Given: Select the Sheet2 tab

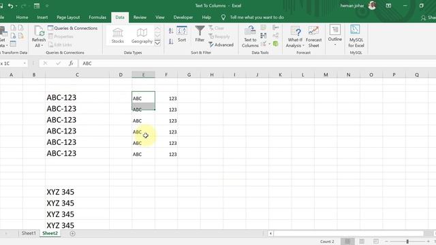Looking at the screenshot, I should 50,233.
